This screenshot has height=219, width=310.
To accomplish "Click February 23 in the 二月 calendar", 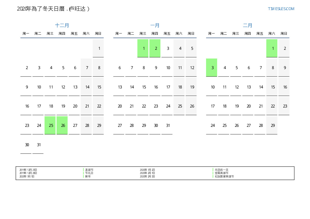I will 284,106.
